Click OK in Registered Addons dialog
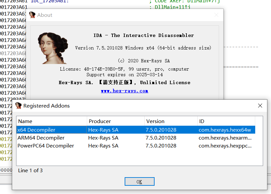The width and height of the screenshot is (271, 194). 139,181
